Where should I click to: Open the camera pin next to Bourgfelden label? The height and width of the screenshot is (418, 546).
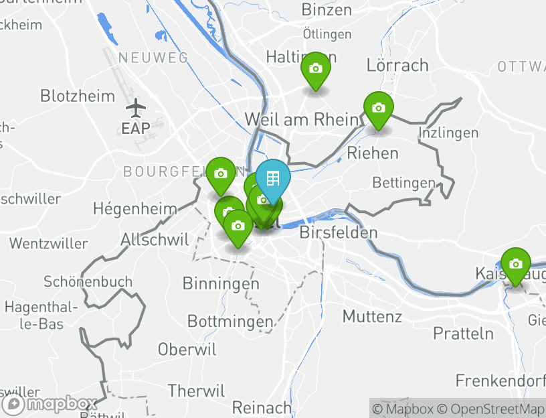coord(220,175)
